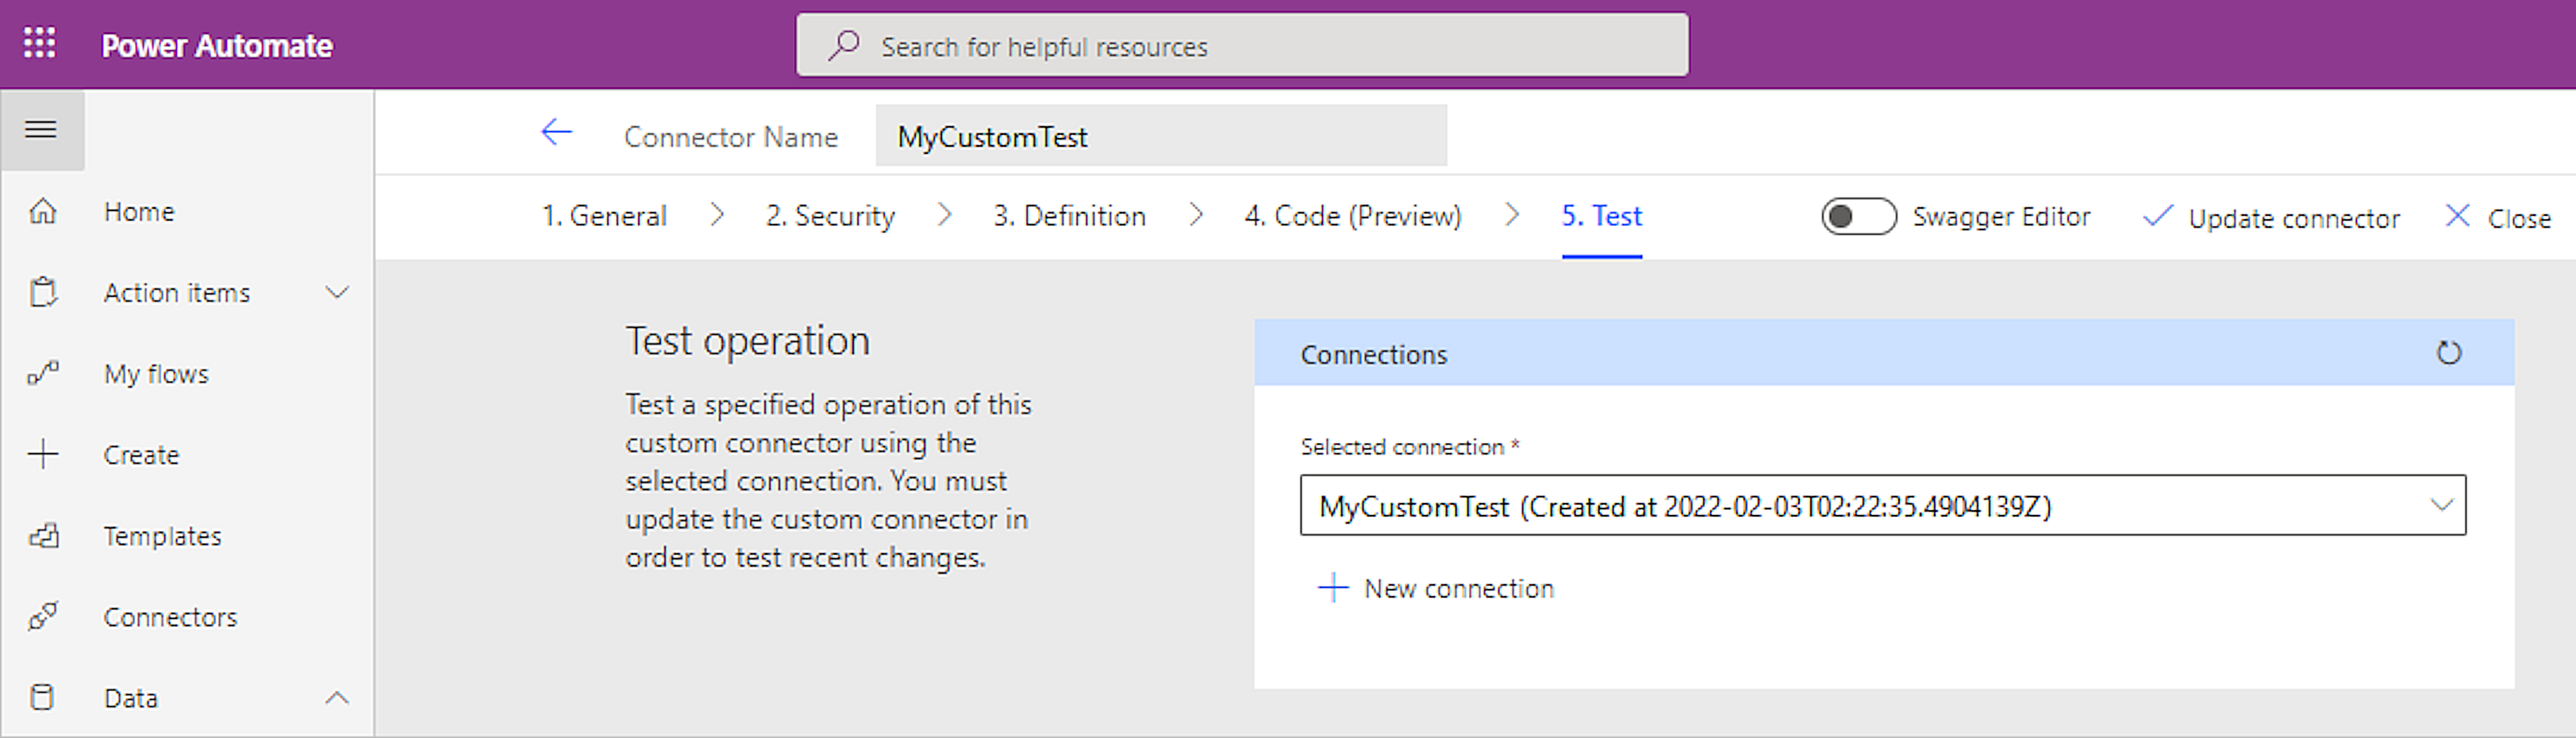Image resolution: width=2576 pixels, height=738 pixels.
Task: Collapse the Data section chevron
Action: tap(337, 698)
